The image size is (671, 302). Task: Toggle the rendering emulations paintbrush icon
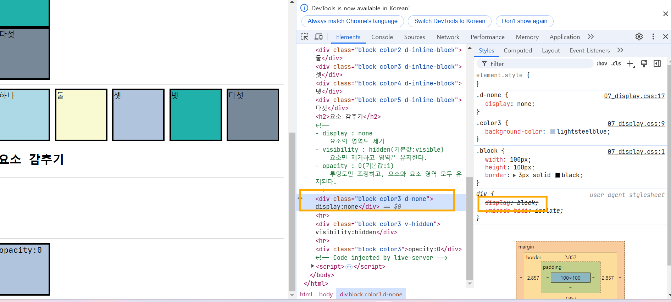click(x=644, y=63)
